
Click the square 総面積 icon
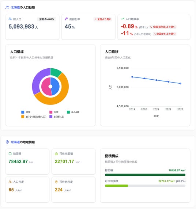[x=10, y=154]
